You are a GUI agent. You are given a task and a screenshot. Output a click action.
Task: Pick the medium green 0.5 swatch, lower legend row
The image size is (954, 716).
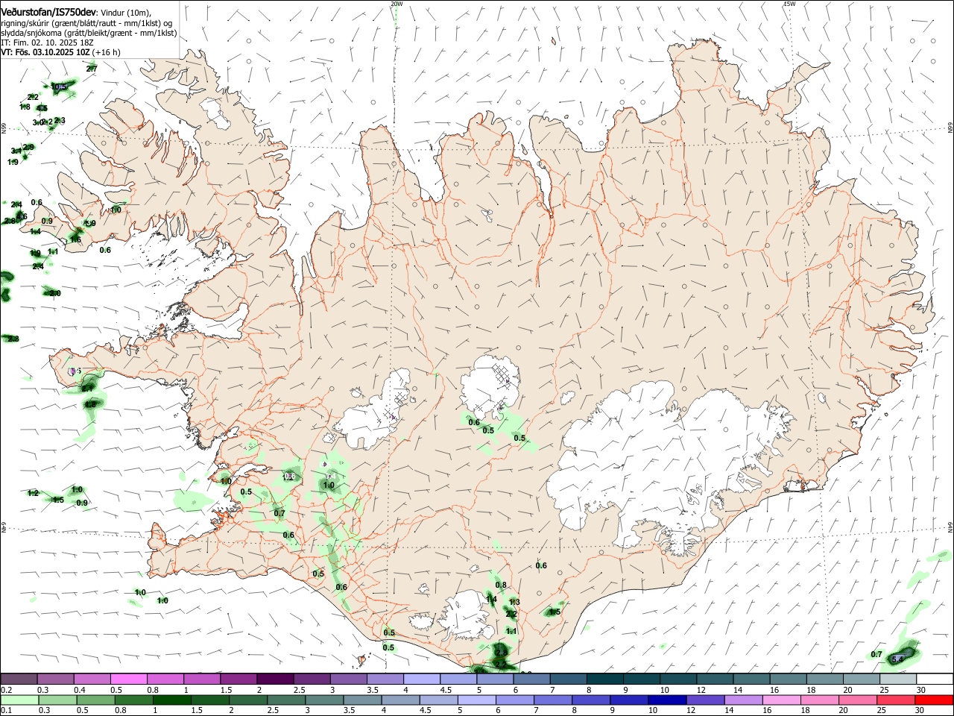coord(95,700)
